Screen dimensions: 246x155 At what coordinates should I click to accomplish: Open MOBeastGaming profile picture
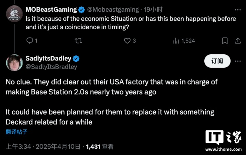coord(14,14)
